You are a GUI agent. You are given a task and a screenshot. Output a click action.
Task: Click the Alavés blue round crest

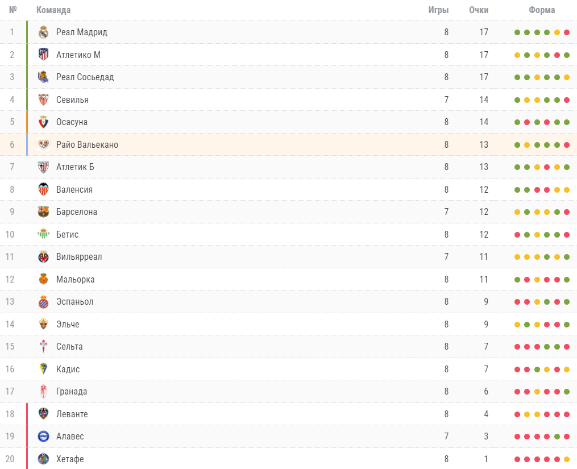43,436
